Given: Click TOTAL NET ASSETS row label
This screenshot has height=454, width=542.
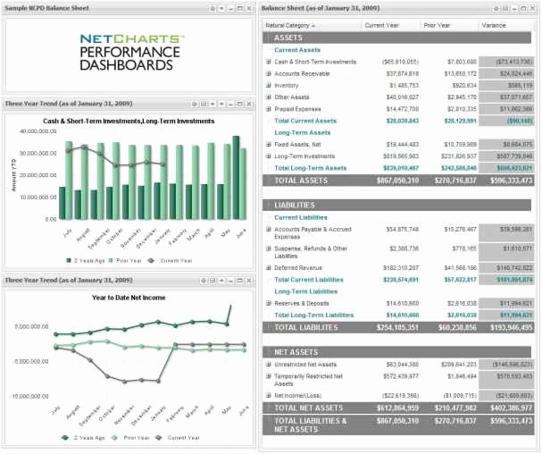Looking at the screenshot, I should (x=309, y=408).
